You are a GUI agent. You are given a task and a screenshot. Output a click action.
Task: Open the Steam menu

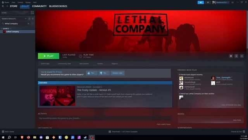click(5, 2)
